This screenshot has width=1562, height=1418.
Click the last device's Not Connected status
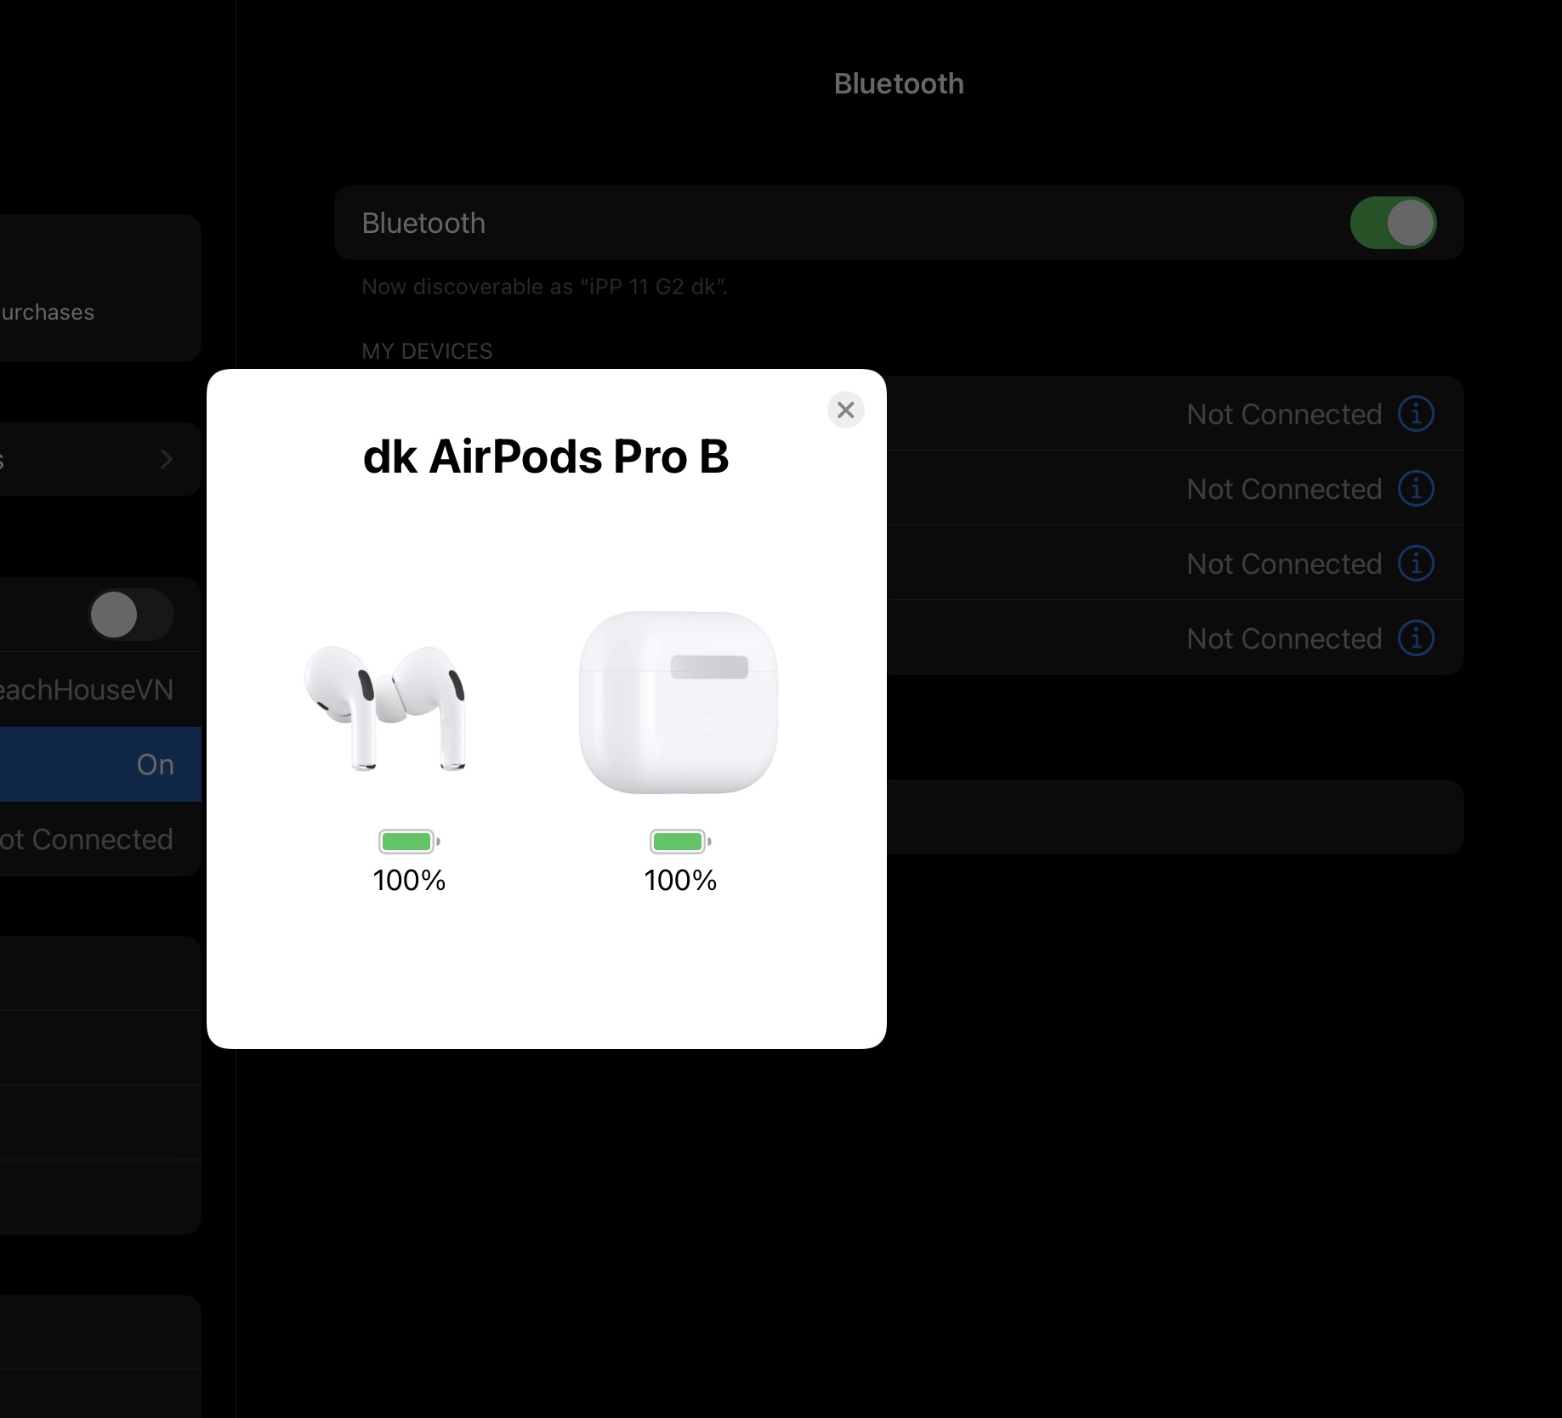pyautogui.click(x=1284, y=638)
